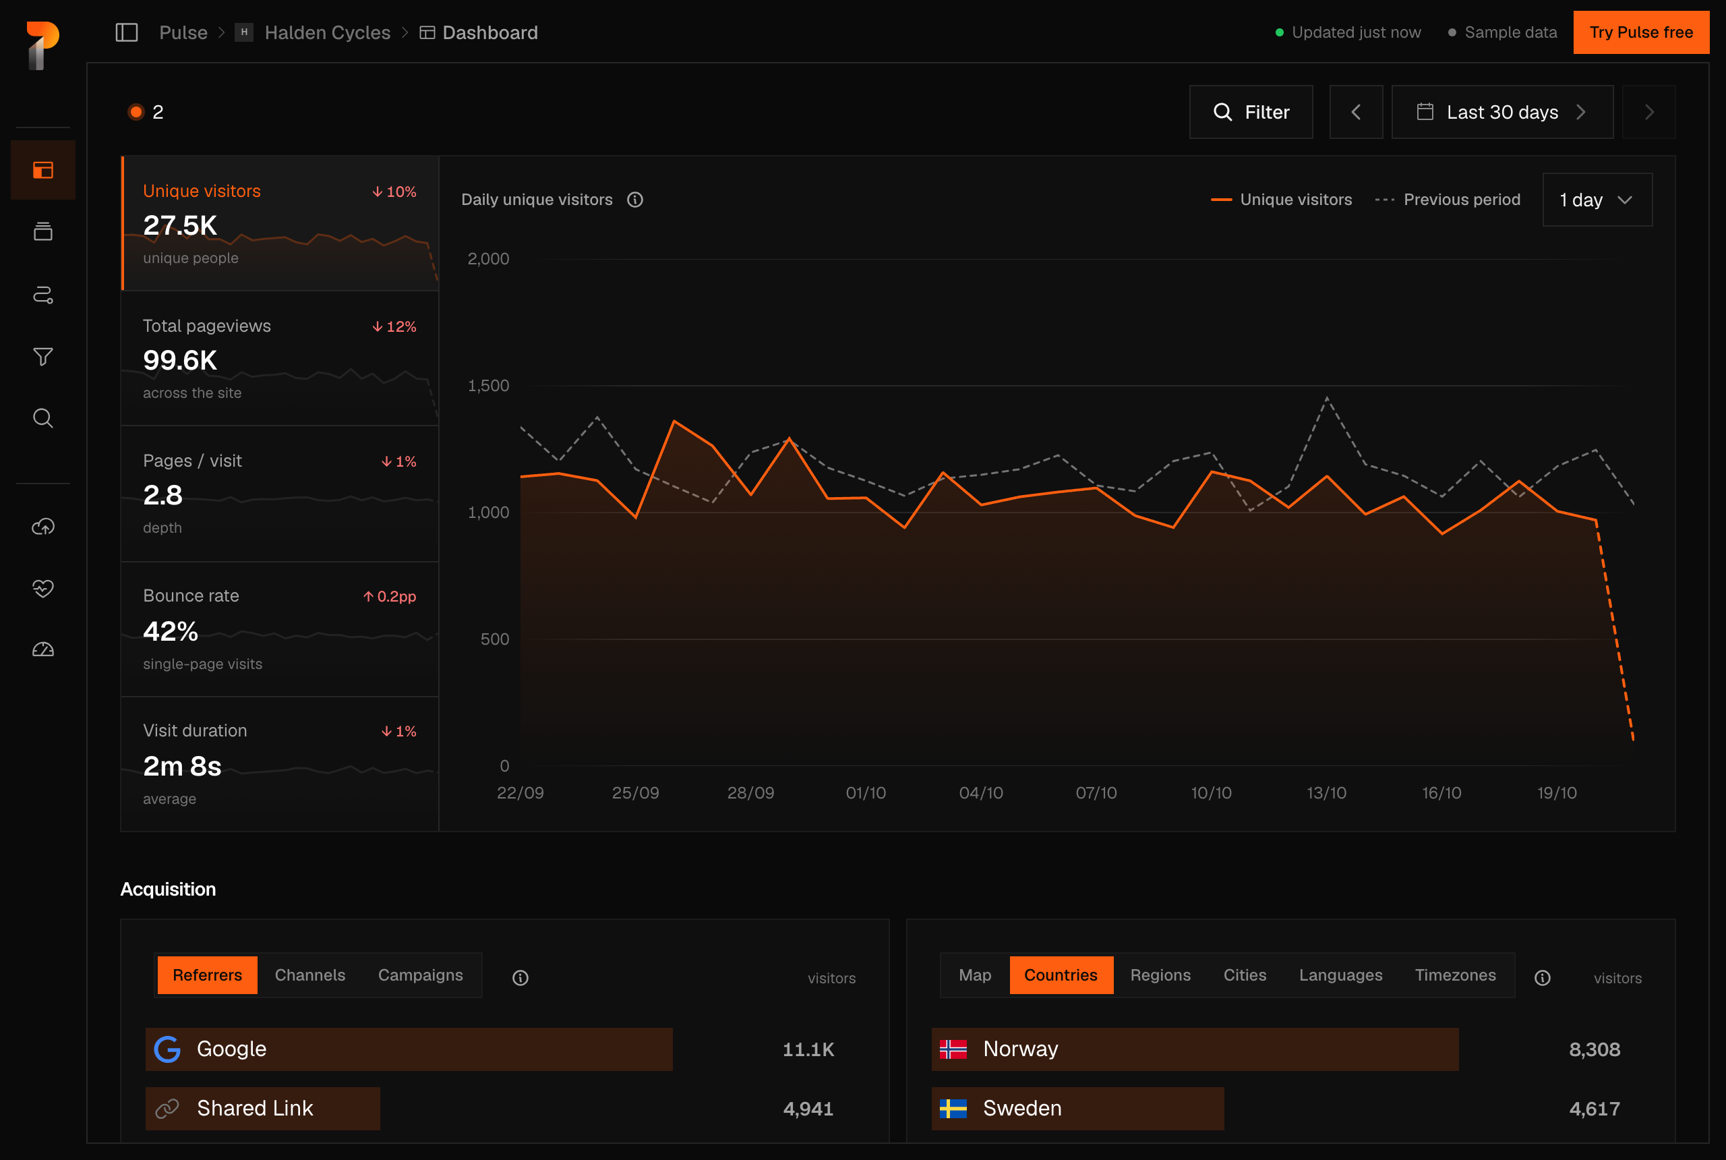1726x1160 pixels.
Task: Switch to the Channels tab
Action: click(x=310, y=975)
